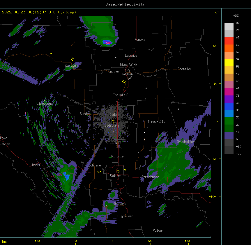Click the Blackfalds city label
The width and height of the screenshot is (251, 245).
pos(128,65)
